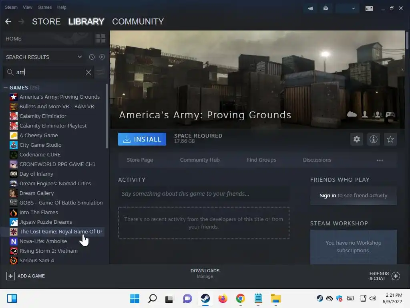Open taskbar Search

click(x=153, y=298)
